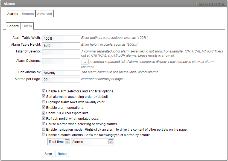Click the Alarms panel title
The image size is (228, 161).
pos(9,4)
